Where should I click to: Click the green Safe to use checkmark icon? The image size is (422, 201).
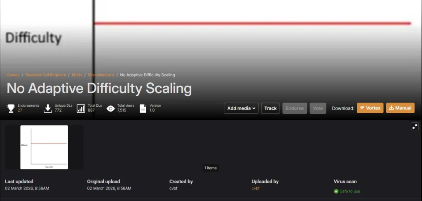click(336, 191)
